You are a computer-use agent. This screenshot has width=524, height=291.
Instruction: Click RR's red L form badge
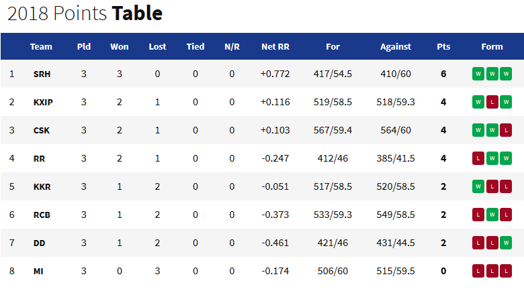click(x=478, y=158)
